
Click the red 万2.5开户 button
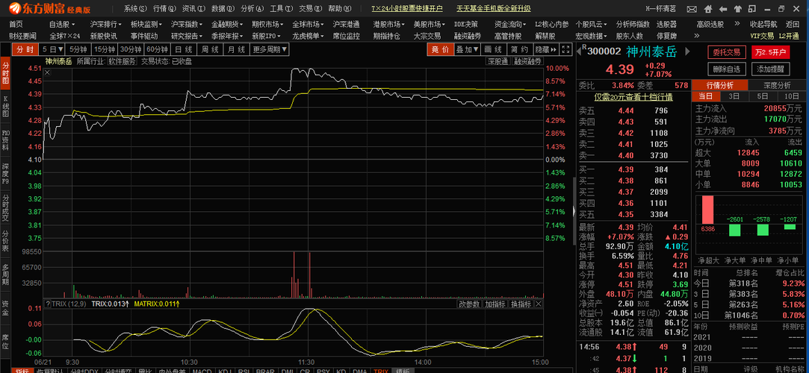point(771,52)
